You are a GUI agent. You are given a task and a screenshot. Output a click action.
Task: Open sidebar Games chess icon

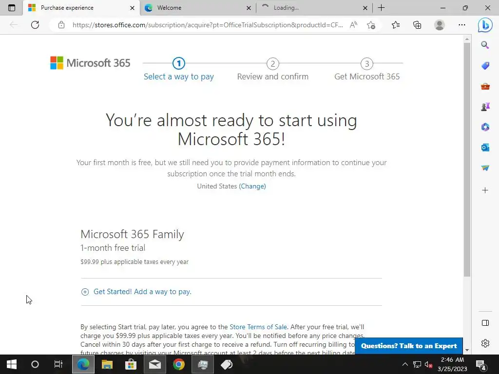coord(485,107)
